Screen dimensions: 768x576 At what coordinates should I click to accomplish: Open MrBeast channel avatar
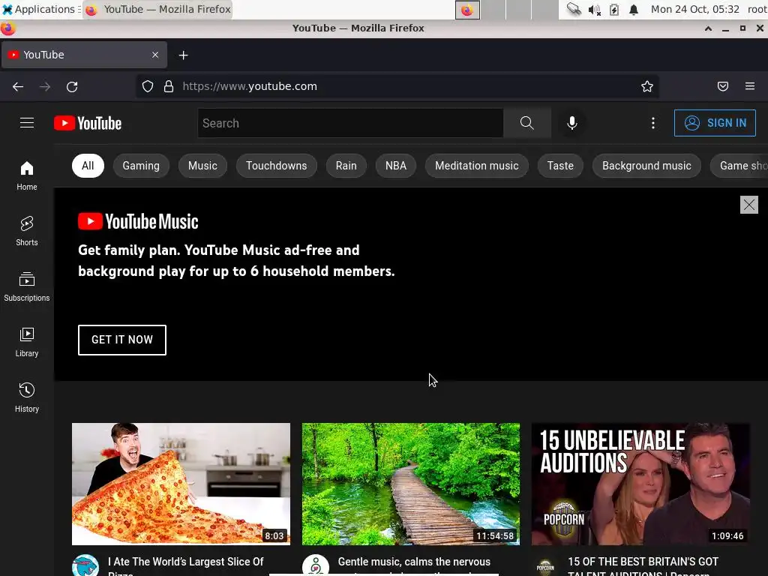coord(85,565)
